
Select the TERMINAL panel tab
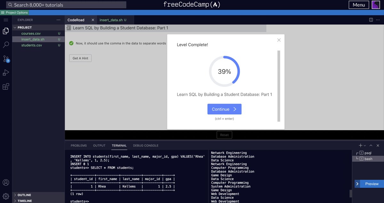pyautogui.click(x=119, y=145)
